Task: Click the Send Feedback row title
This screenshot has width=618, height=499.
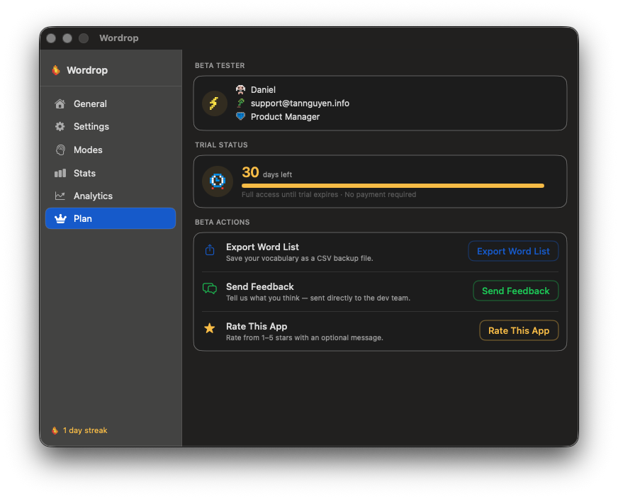Action: coord(259,286)
